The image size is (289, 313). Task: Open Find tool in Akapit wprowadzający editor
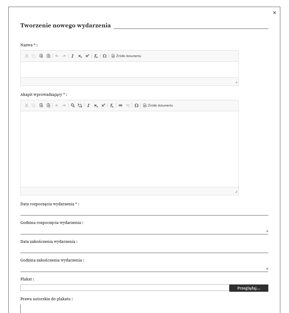tap(73, 105)
